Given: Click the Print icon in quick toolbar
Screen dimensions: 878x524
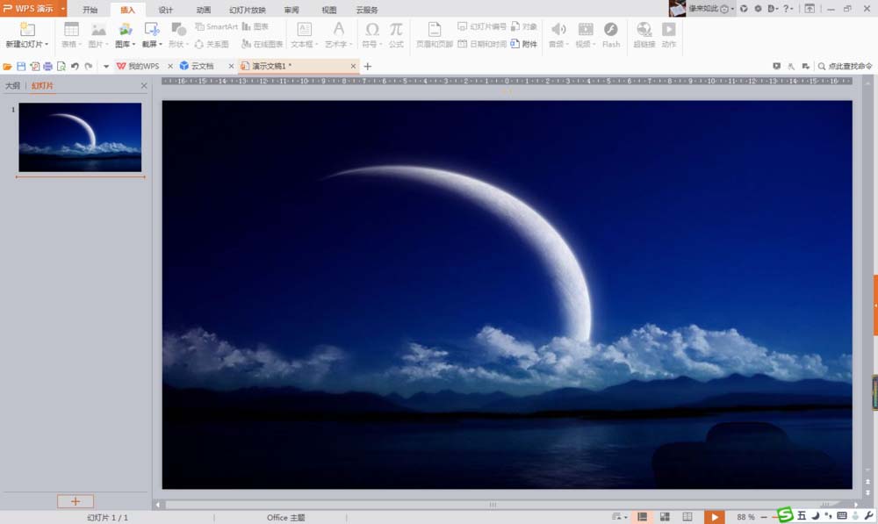Looking at the screenshot, I should (x=48, y=66).
